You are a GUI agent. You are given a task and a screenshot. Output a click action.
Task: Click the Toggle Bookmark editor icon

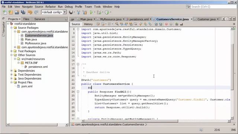(x=150, y=24)
